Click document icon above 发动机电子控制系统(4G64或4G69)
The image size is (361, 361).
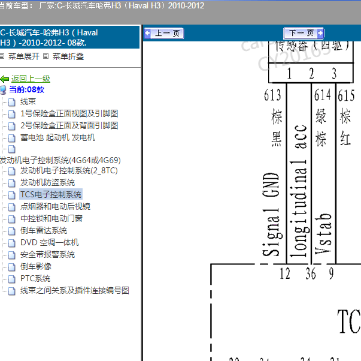[12, 149]
